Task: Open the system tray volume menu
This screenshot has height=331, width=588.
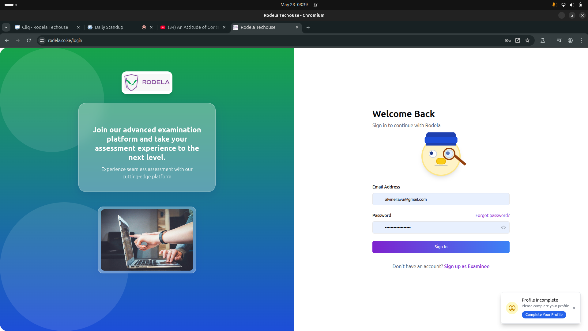Action: point(572,5)
